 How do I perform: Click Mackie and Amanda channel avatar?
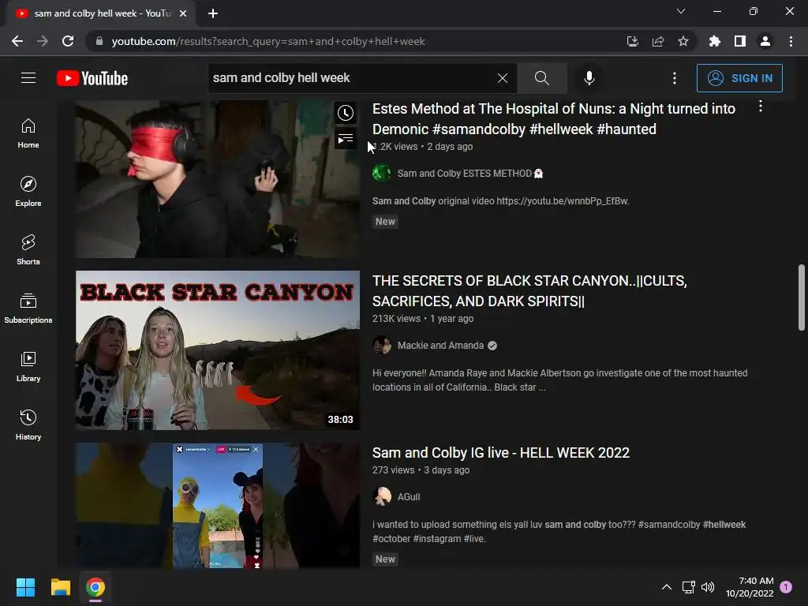[382, 346]
